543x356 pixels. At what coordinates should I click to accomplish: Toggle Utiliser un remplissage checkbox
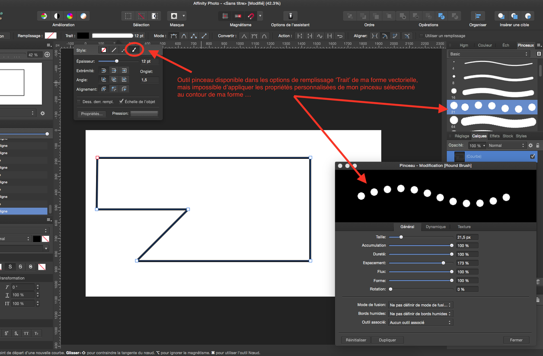[422, 36]
